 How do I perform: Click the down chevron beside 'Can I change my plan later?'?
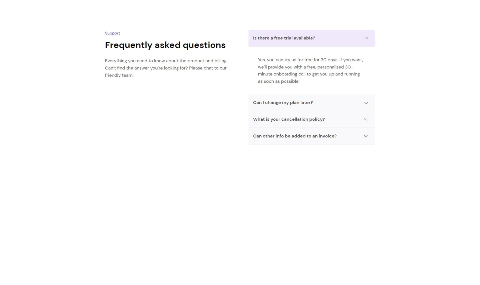coord(366,103)
